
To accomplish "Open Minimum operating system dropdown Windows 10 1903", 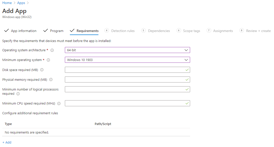I will 127,60.
